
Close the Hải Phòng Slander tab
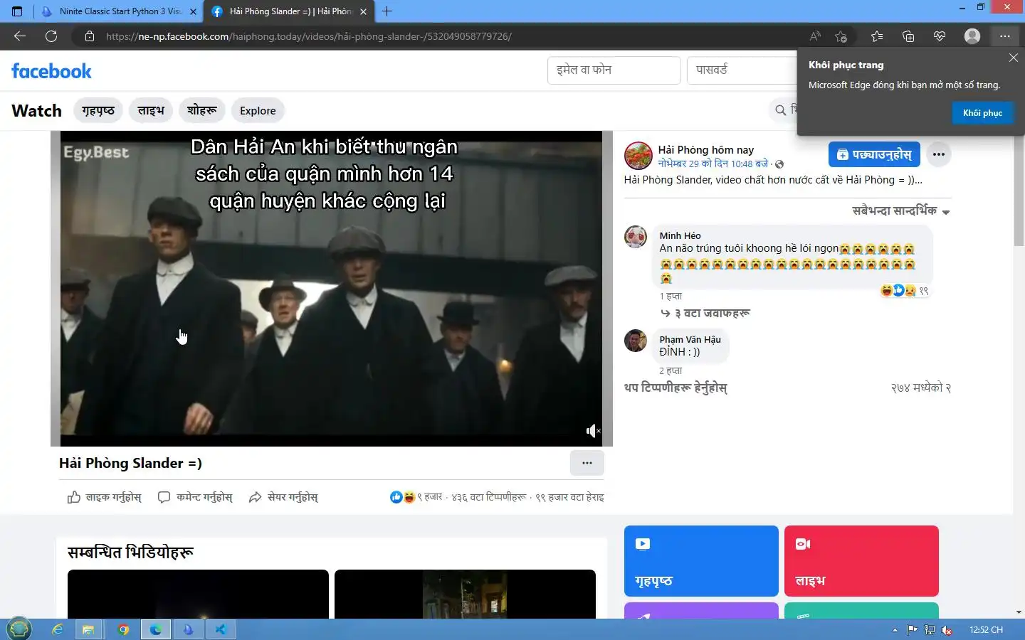363,11
